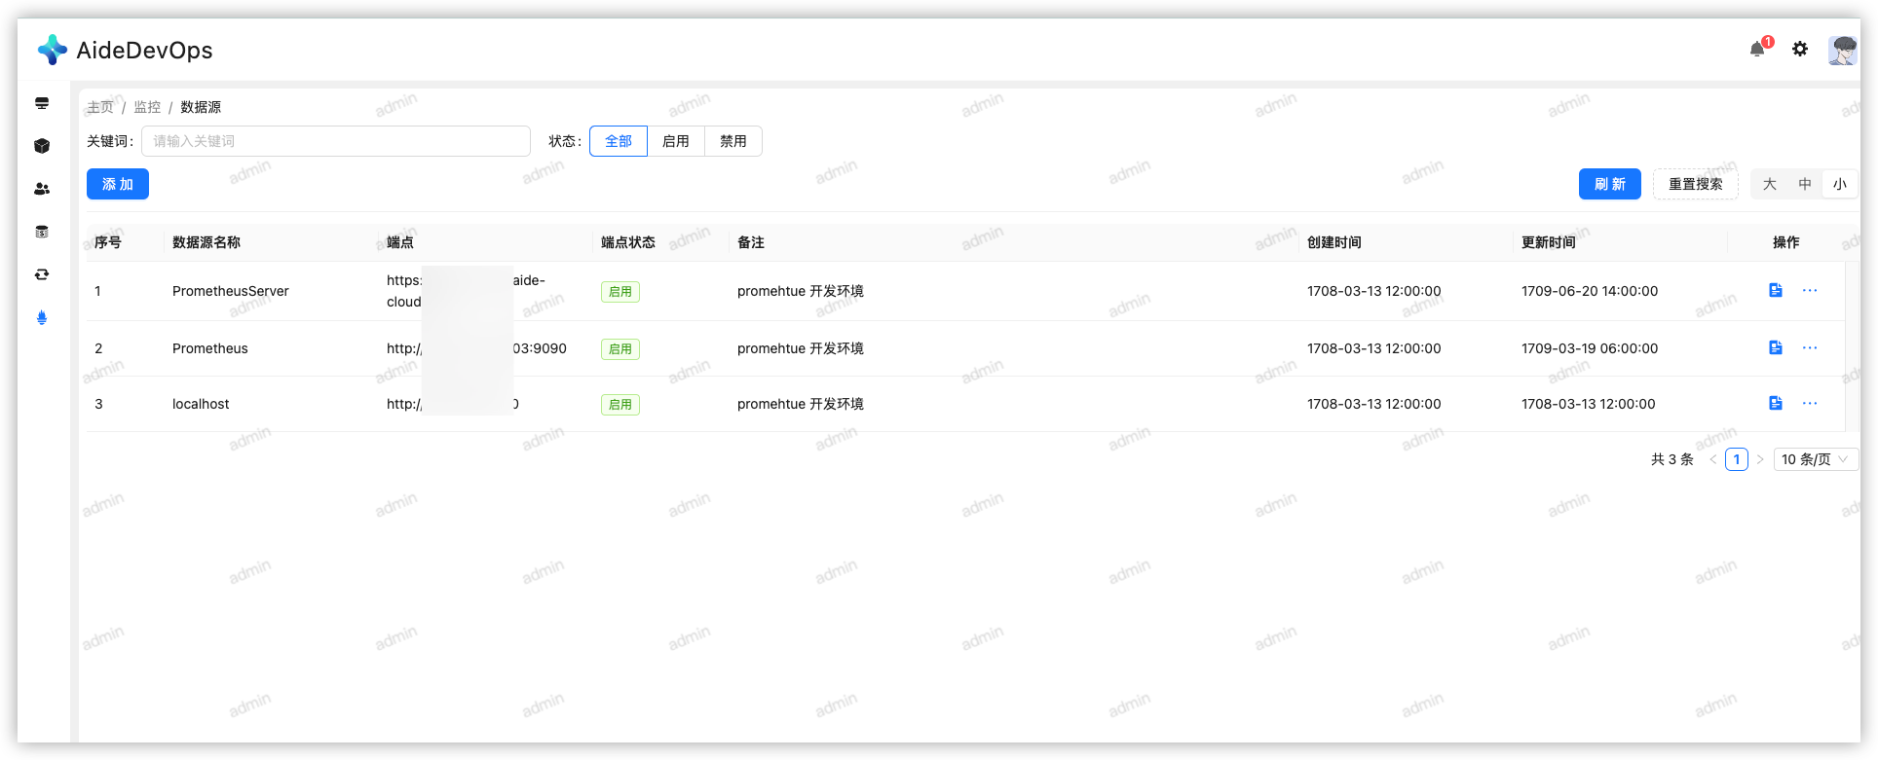The image size is (1878, 760).
Task: Click the 更新时间 column header
Action: (x=1549, y=242)
